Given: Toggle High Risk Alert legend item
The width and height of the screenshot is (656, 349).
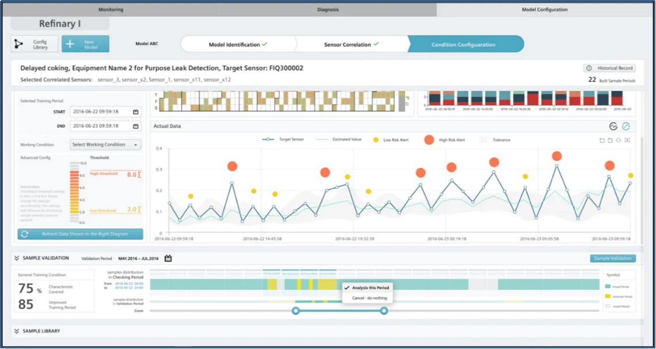Looking at the screenshot, I should 448,140.
